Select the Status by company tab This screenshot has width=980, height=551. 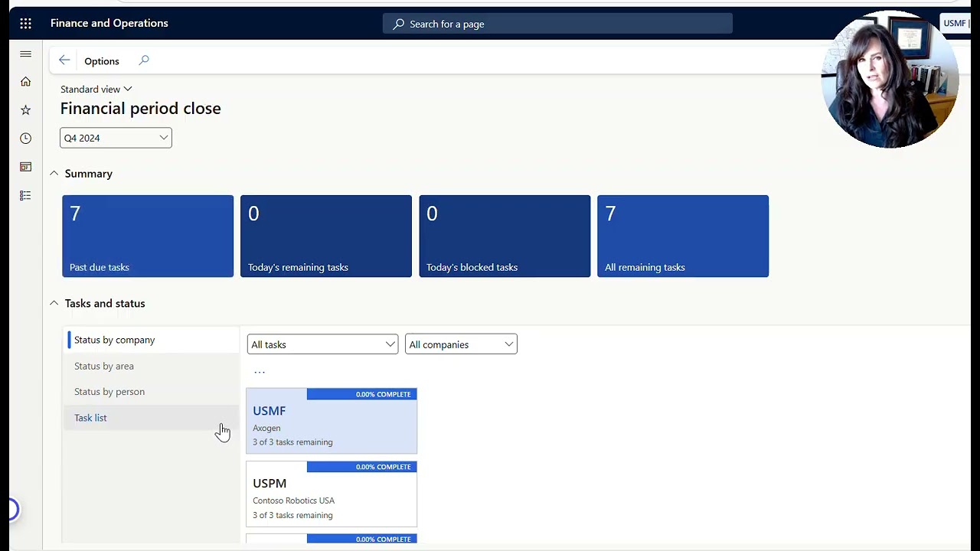tap(152, 340)
